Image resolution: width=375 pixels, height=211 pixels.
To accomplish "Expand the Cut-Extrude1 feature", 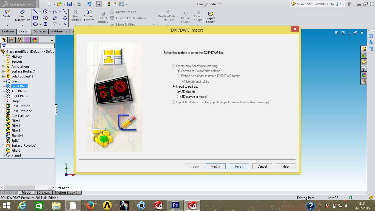I will tap(3, 116).
